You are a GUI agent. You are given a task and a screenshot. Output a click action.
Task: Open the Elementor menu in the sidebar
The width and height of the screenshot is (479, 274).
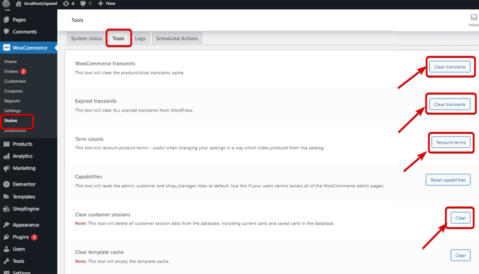pos(24,184)
